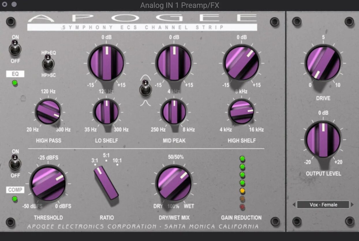Open the Vox - Female preset menu
This screenshot has width=359, height=241.
click(x=323, y=205)
